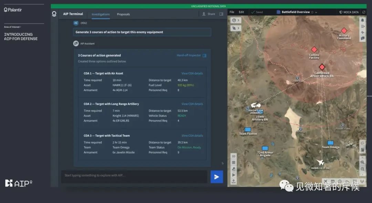The height and width of the screenshot is (203, 372).
Task: Click the AIP Terminal circular logo icon
Action: tap(54, 14)
